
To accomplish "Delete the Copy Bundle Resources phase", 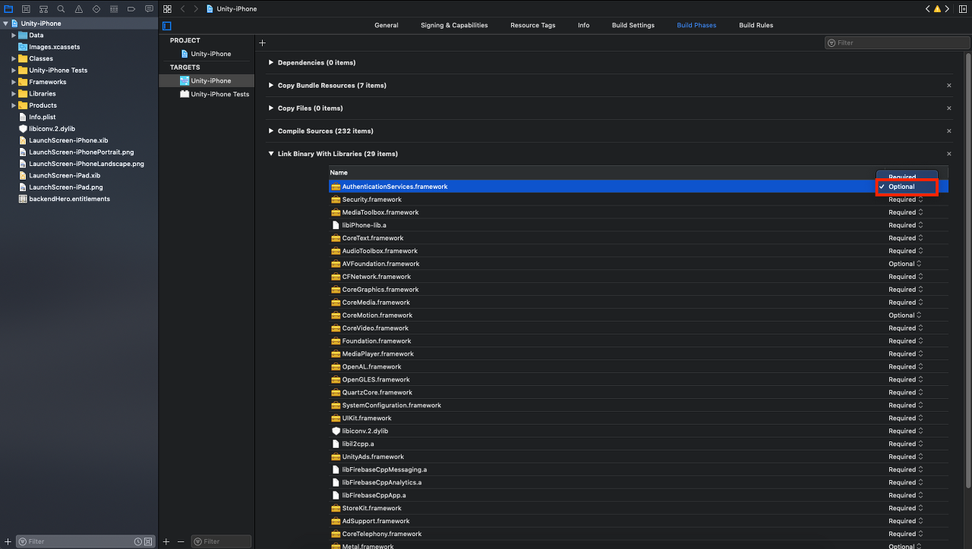I will pos(948,86).
